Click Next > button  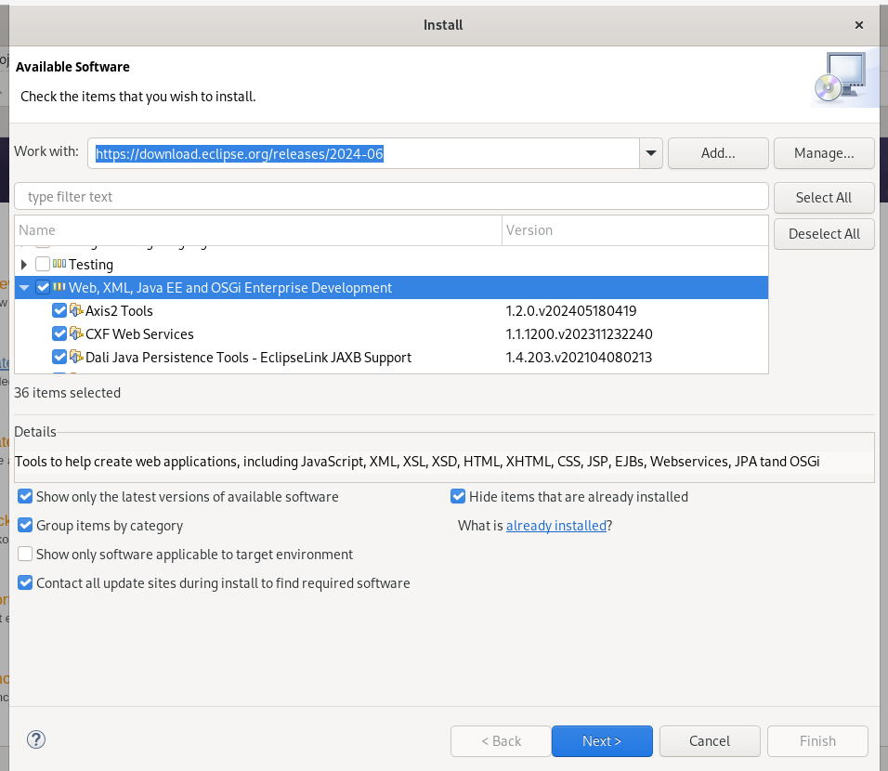point(601,741)
